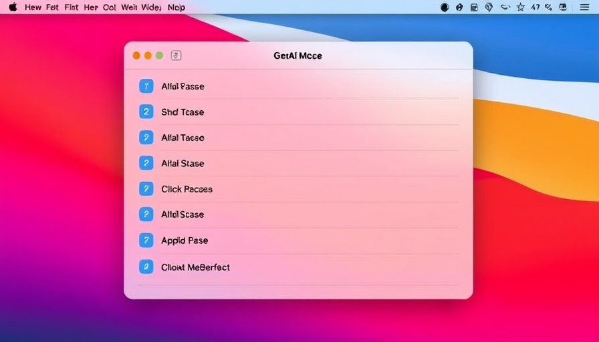Maximize the window with the green button

(159, 55)
